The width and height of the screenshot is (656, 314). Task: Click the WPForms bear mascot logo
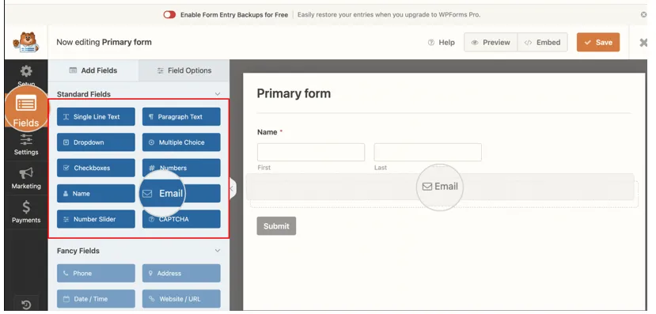coord(26,42)
